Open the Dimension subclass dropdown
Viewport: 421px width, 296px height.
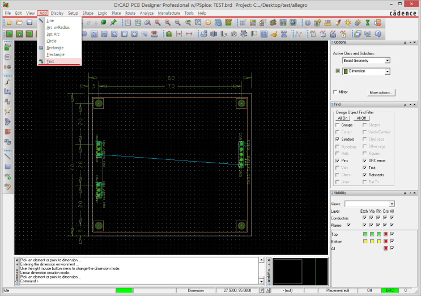pos(388,71)
